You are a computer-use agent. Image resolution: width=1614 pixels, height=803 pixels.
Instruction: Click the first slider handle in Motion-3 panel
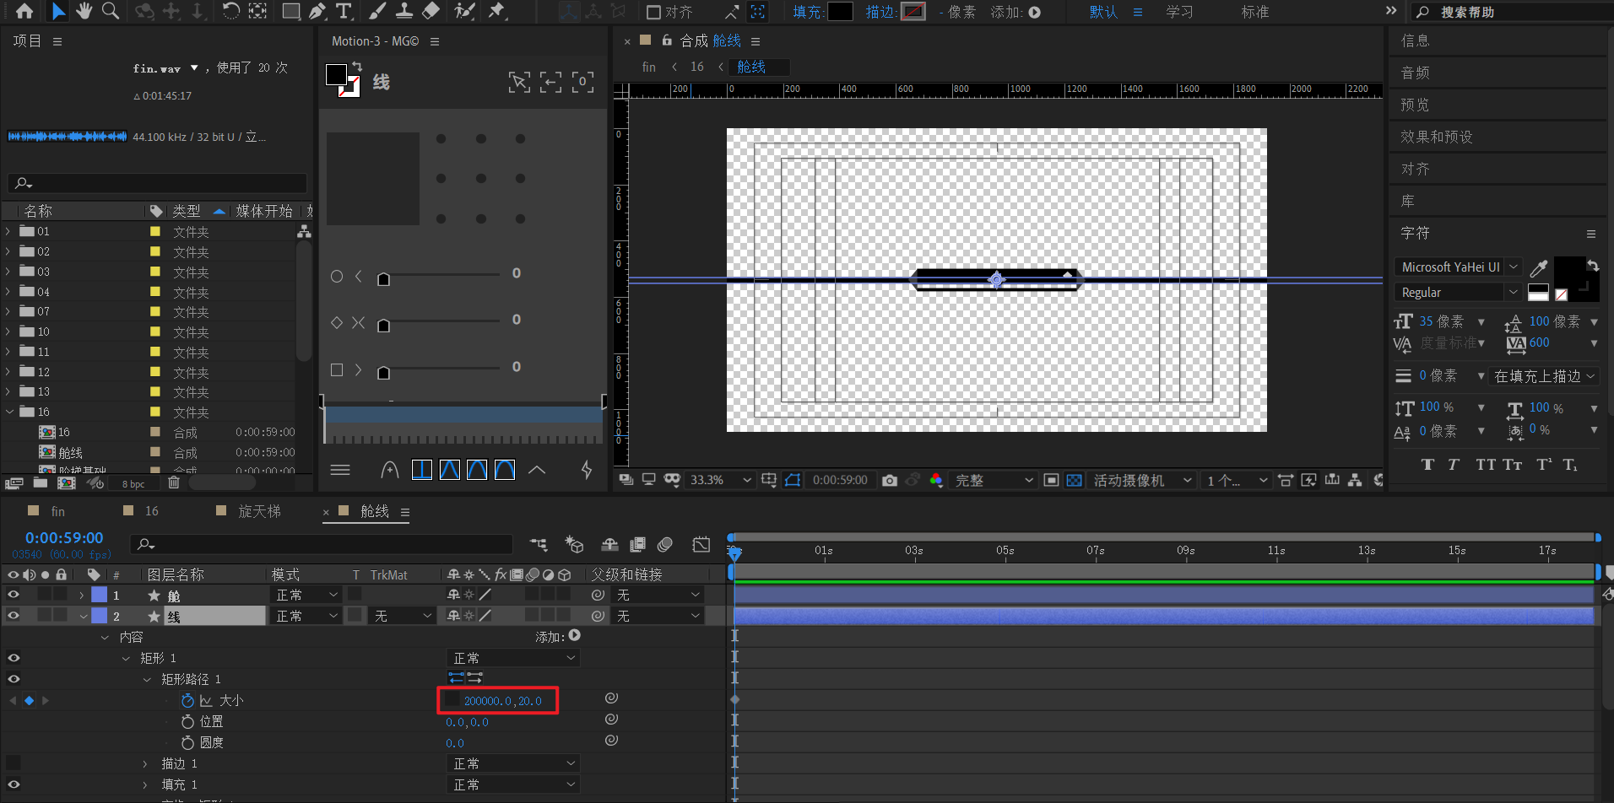click(x=383, y=279)
